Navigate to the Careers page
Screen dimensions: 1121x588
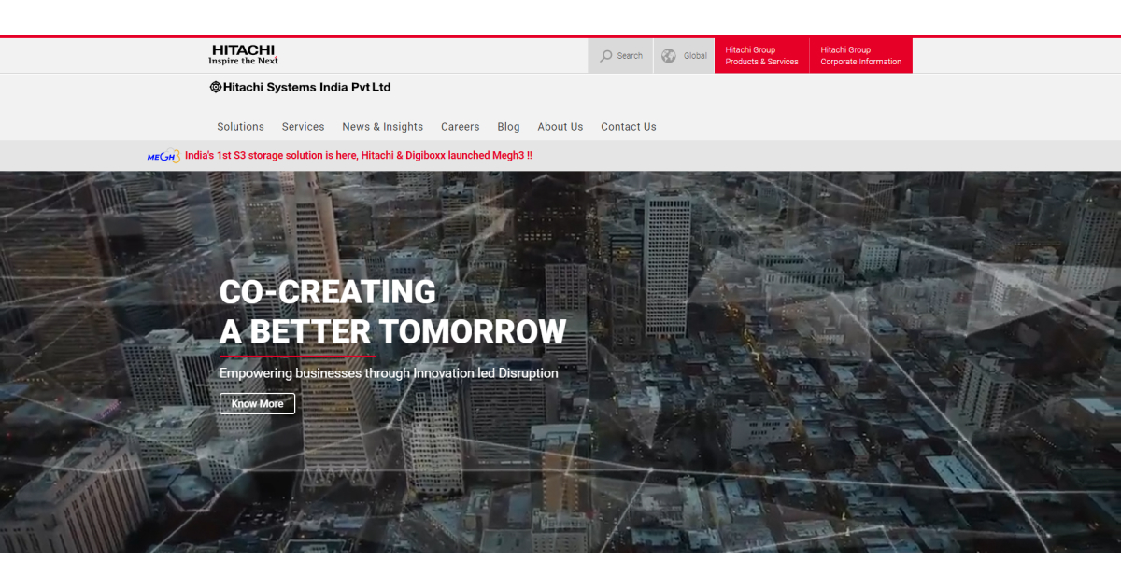[x=460, y=127]
